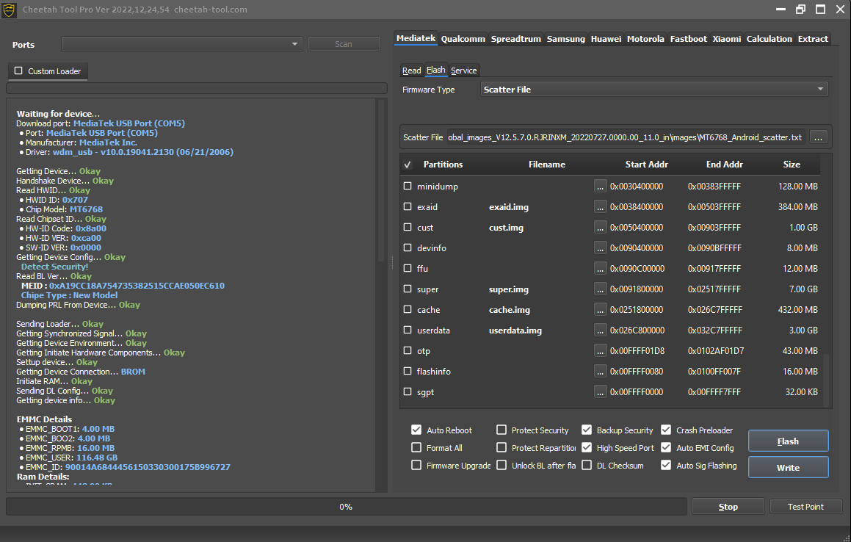Click the Partitions column header
The height and width of the screenshot is (542, 851).
443,165
